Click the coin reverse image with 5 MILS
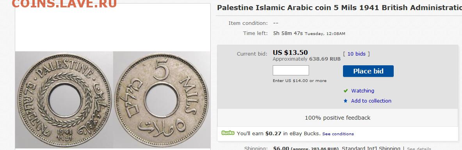The height and width of the screenshot is (150, 462). click(x=162, y=100)
